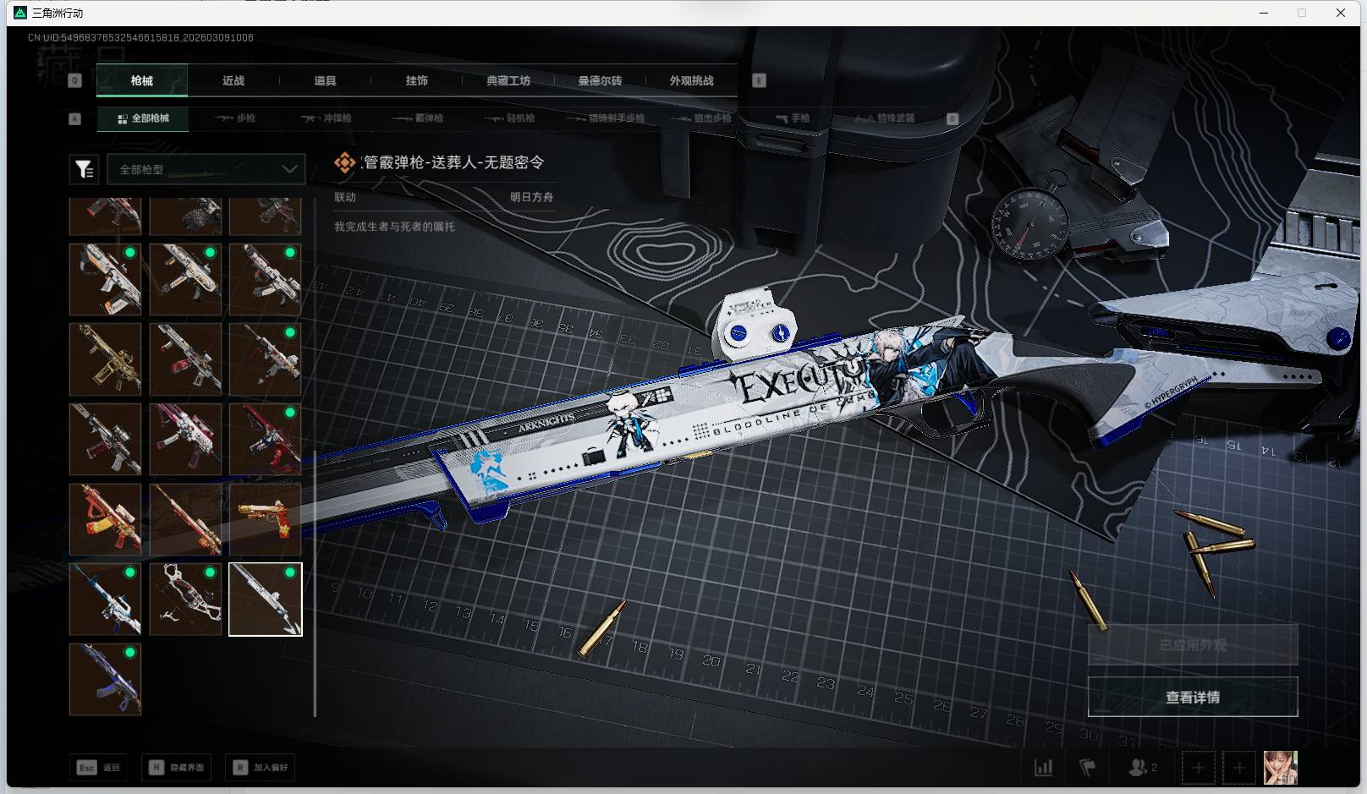Choose the 步枪 rifle category

(235, 118)
